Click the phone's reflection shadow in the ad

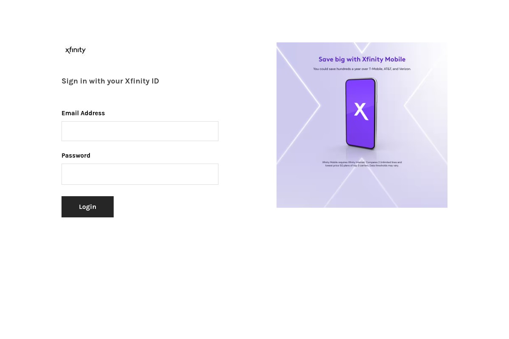(x=361, y=154)
